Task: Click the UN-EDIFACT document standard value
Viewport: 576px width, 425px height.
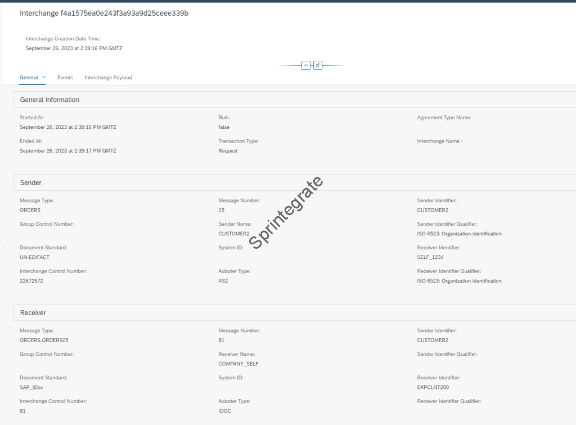Action: coord(34,257)
